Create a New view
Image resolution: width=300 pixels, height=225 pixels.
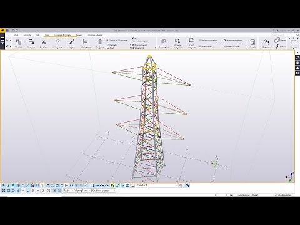pyautogui.click(x=31, y=43)
